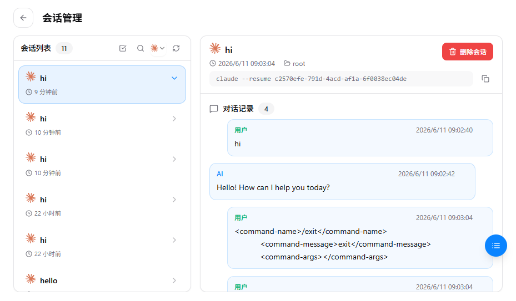Click the '9 分钟前' time label
516x301 pixels.
pyautogui.click(x=46, y=92)
